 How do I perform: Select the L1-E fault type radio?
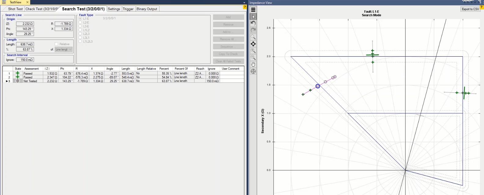80,19
